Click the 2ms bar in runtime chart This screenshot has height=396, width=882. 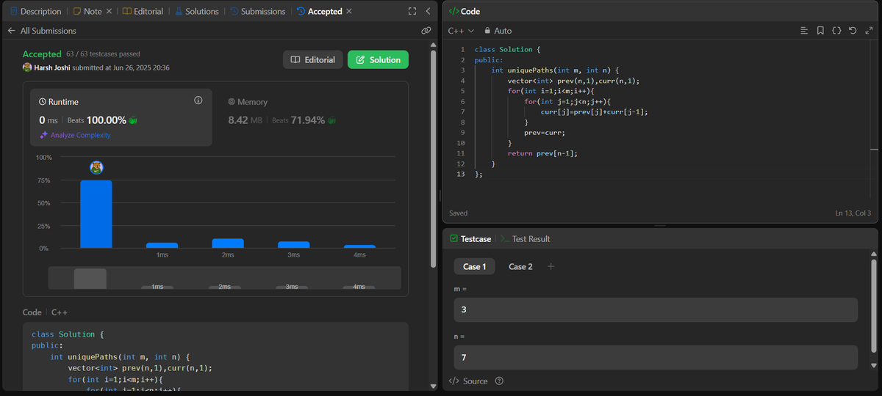point(228,243)
